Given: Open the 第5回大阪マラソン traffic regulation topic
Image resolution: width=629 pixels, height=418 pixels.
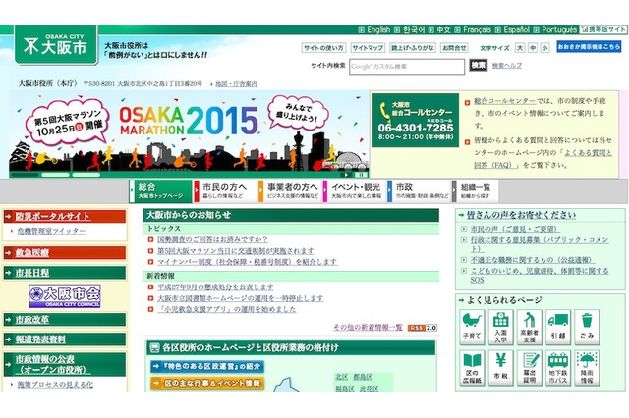Looking at the screenshot, I should [236, 250].
